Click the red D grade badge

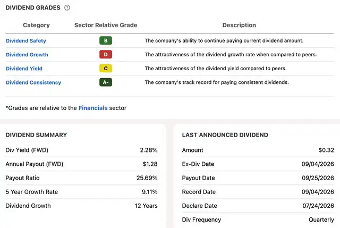click(106, 54)
